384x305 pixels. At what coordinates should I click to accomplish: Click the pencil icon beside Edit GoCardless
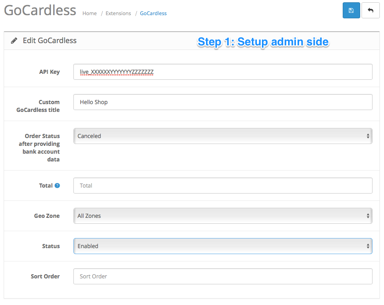pyautogui.click(x=14, y=41)
